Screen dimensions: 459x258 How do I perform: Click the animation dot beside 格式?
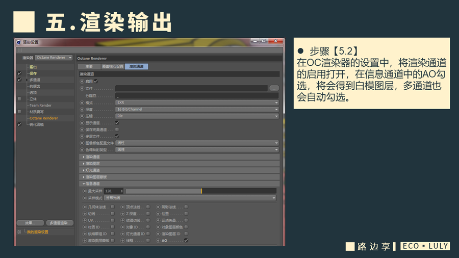(x=82, y=102)
